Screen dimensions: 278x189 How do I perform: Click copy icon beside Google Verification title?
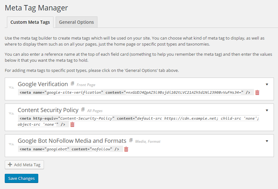point(72,84)
